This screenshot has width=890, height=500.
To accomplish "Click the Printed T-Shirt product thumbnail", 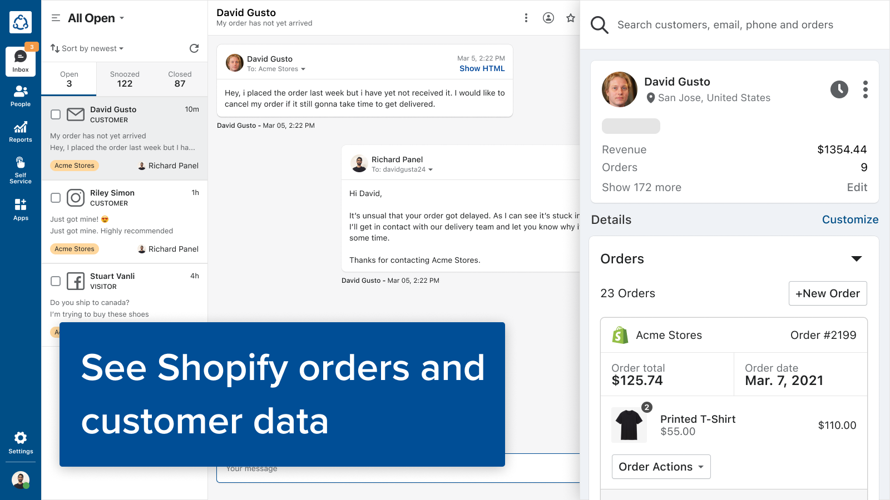I will pos(629,425).
